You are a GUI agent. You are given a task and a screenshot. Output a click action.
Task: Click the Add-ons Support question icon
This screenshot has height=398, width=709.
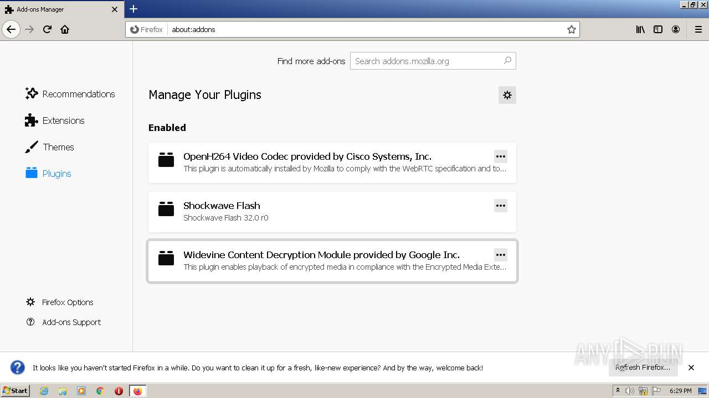pyautogui.click(x=30, y=322)
